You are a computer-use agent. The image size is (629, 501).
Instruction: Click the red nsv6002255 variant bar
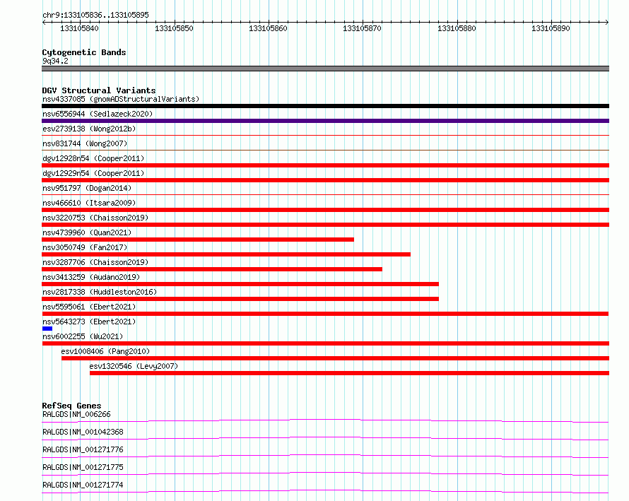(x=325, y=343)
